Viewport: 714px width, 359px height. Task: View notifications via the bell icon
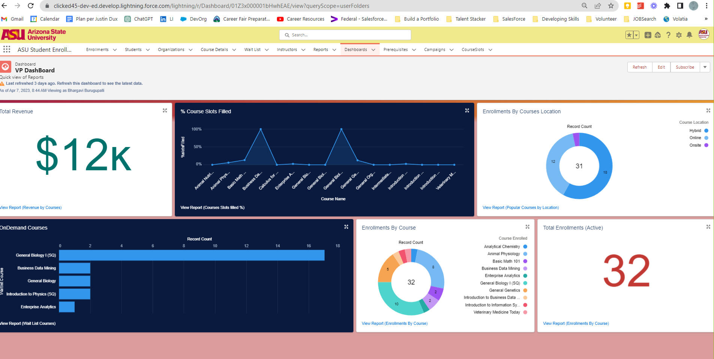689,35
